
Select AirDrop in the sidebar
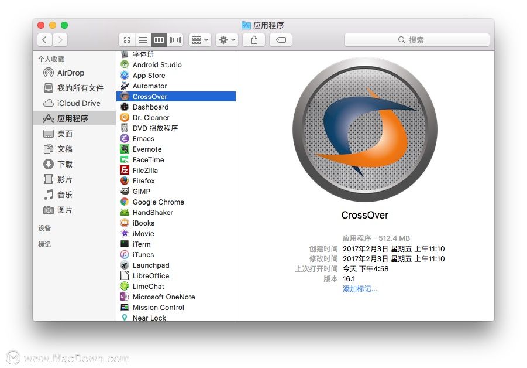coord(74,73)
